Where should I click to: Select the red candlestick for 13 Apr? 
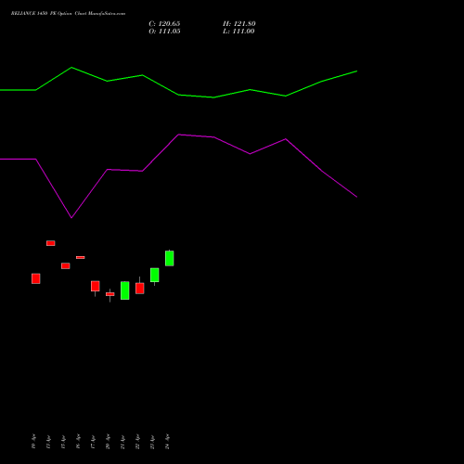pyautogui.click(x=51, y=243)
